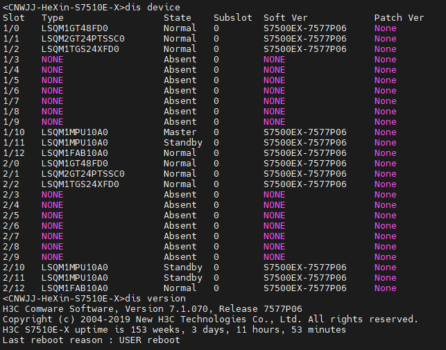Click Patch Ver None in slot 1/0 row

(386, 28)
